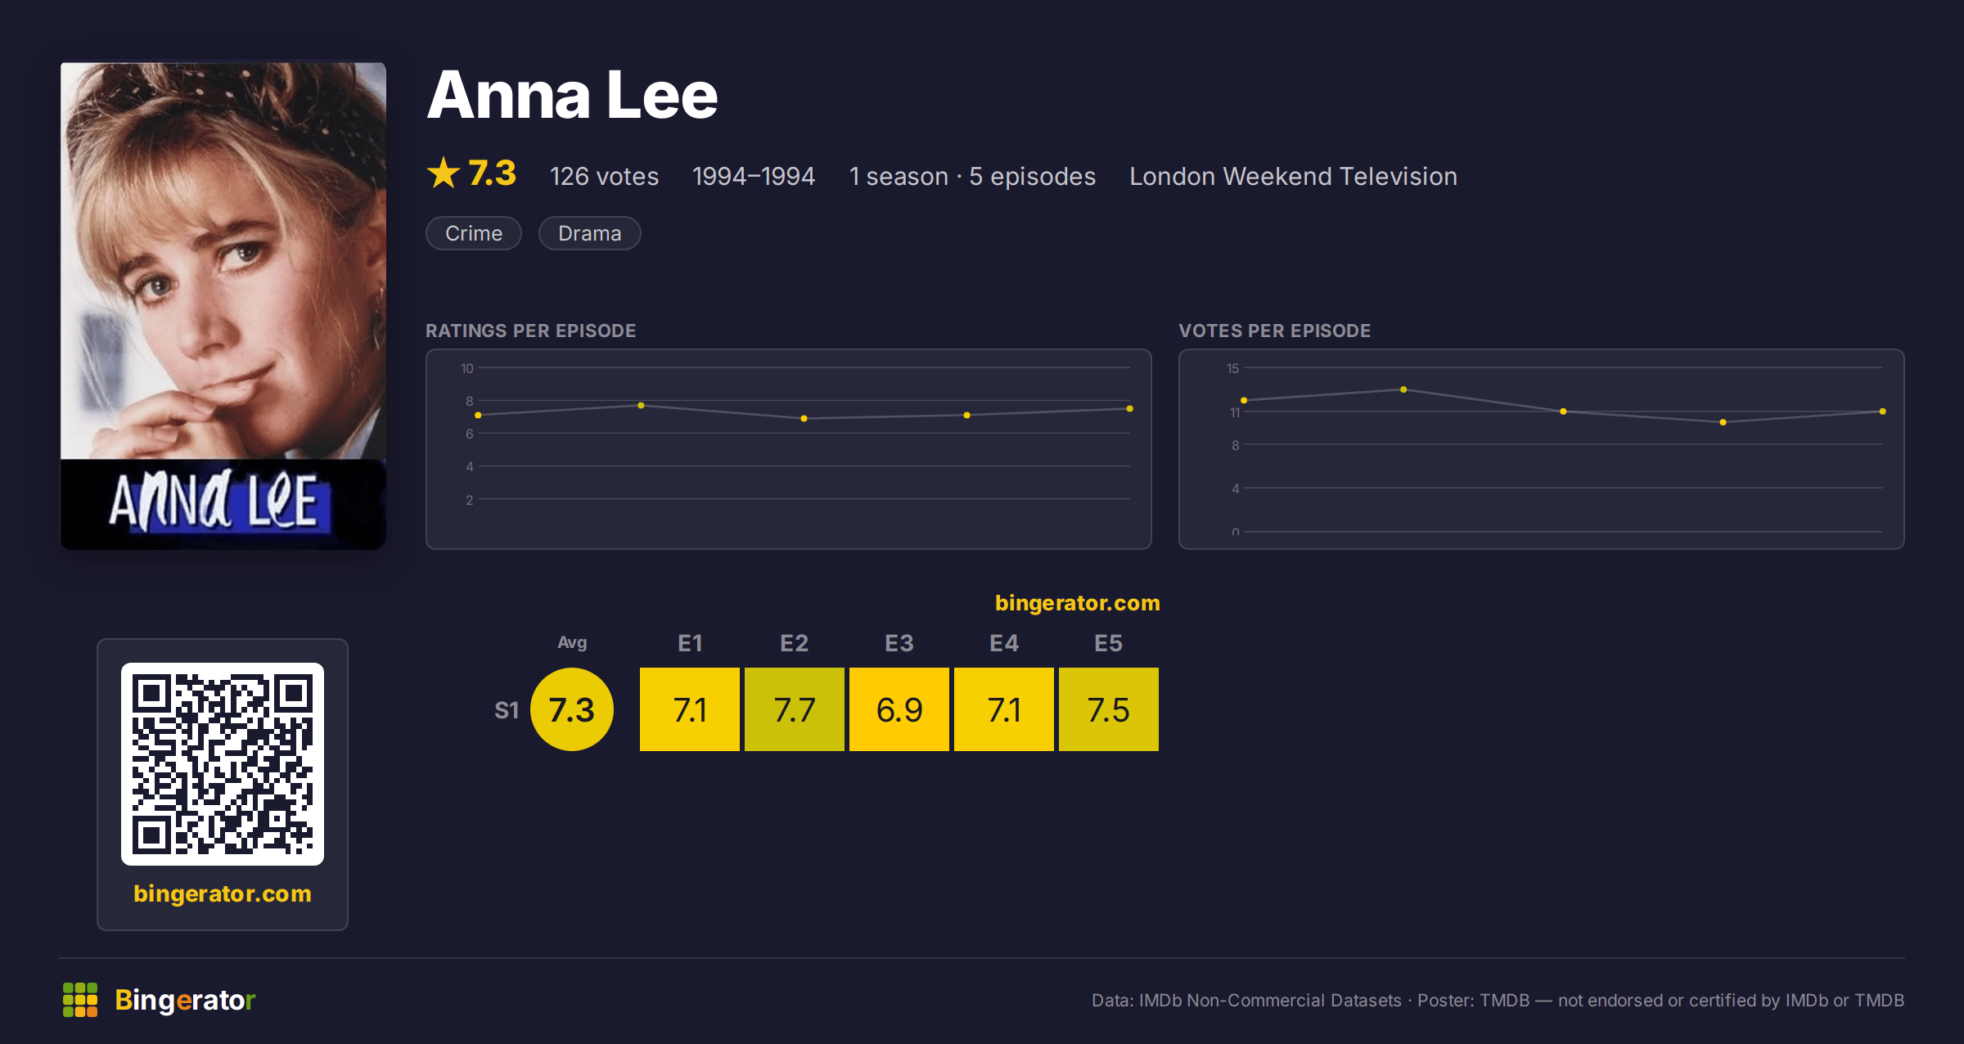
Task: Open bingerator.com link under QR code
Action: point(223,893)
